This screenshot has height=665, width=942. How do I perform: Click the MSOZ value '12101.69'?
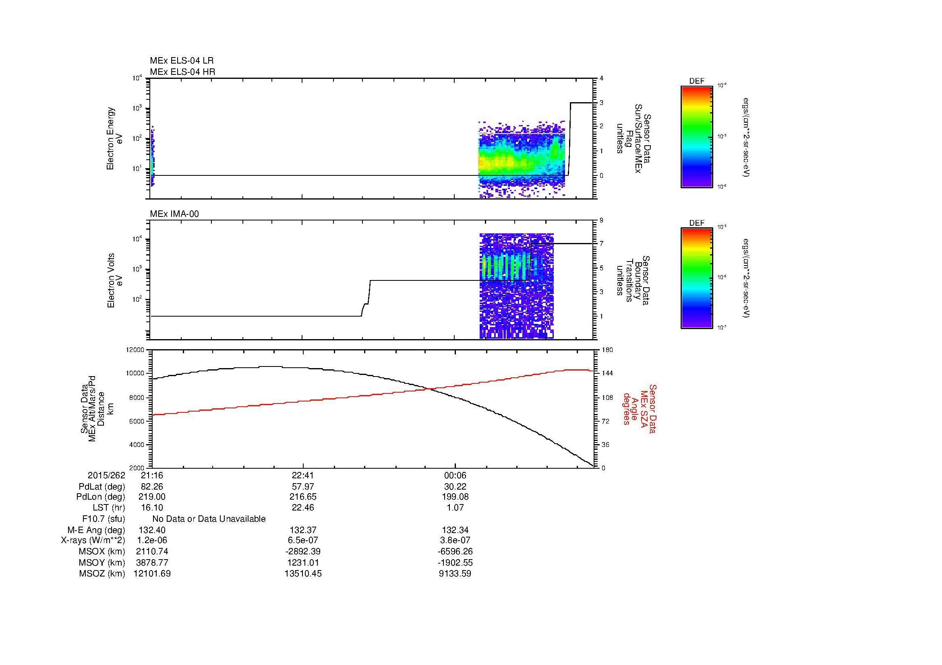(152, 574)
